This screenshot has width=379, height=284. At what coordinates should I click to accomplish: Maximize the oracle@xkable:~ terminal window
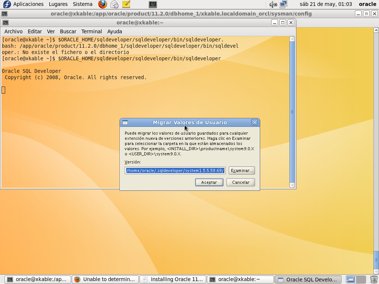point(282,23)
